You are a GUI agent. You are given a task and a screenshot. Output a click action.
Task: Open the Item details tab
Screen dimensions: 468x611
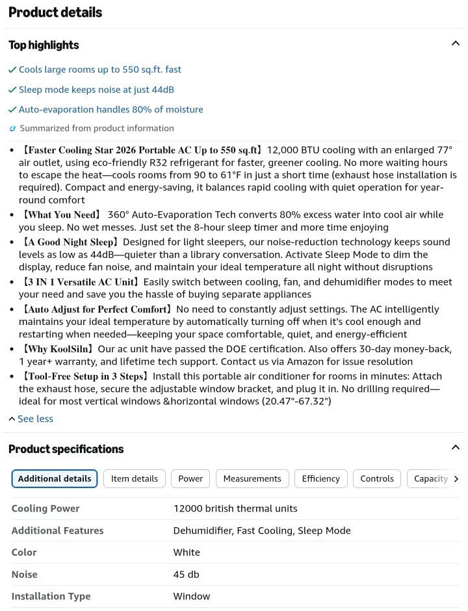pyautogui.click(x=135, y=479)
